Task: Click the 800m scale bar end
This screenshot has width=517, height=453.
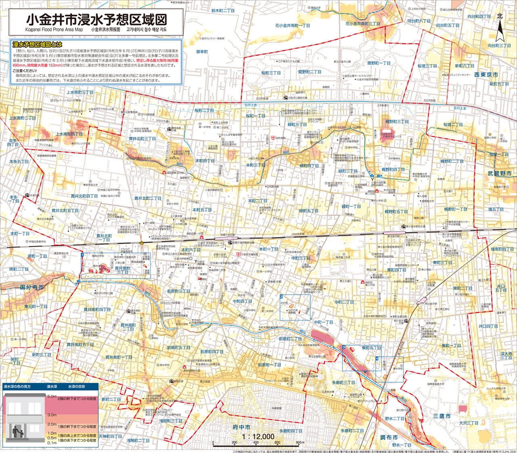Action: [x=299, y=446]
